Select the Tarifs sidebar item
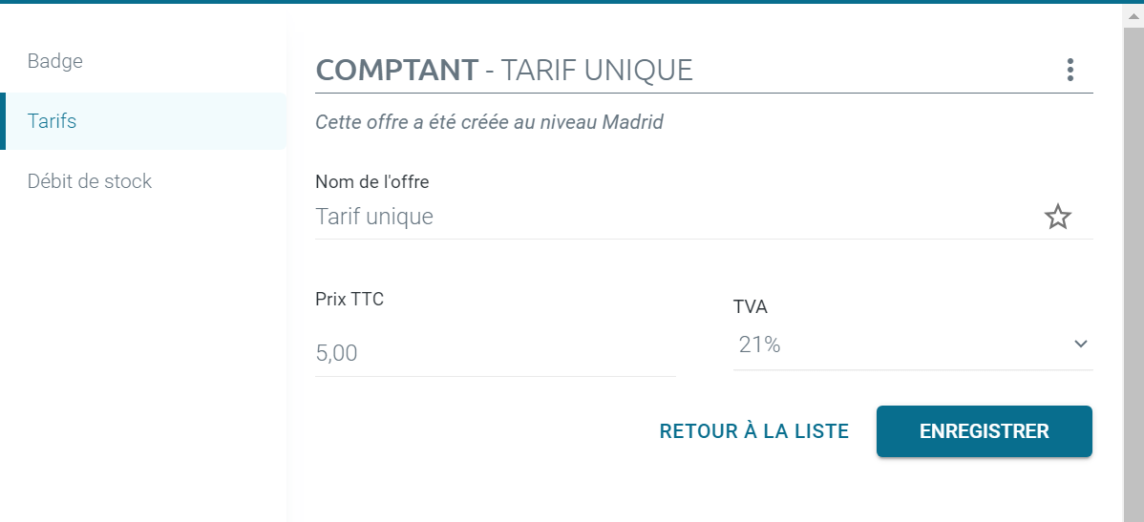Image resolution: width=1144 pixels, height=522 pixels. (53, 121)
